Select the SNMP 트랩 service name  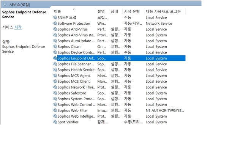[67, 17]
